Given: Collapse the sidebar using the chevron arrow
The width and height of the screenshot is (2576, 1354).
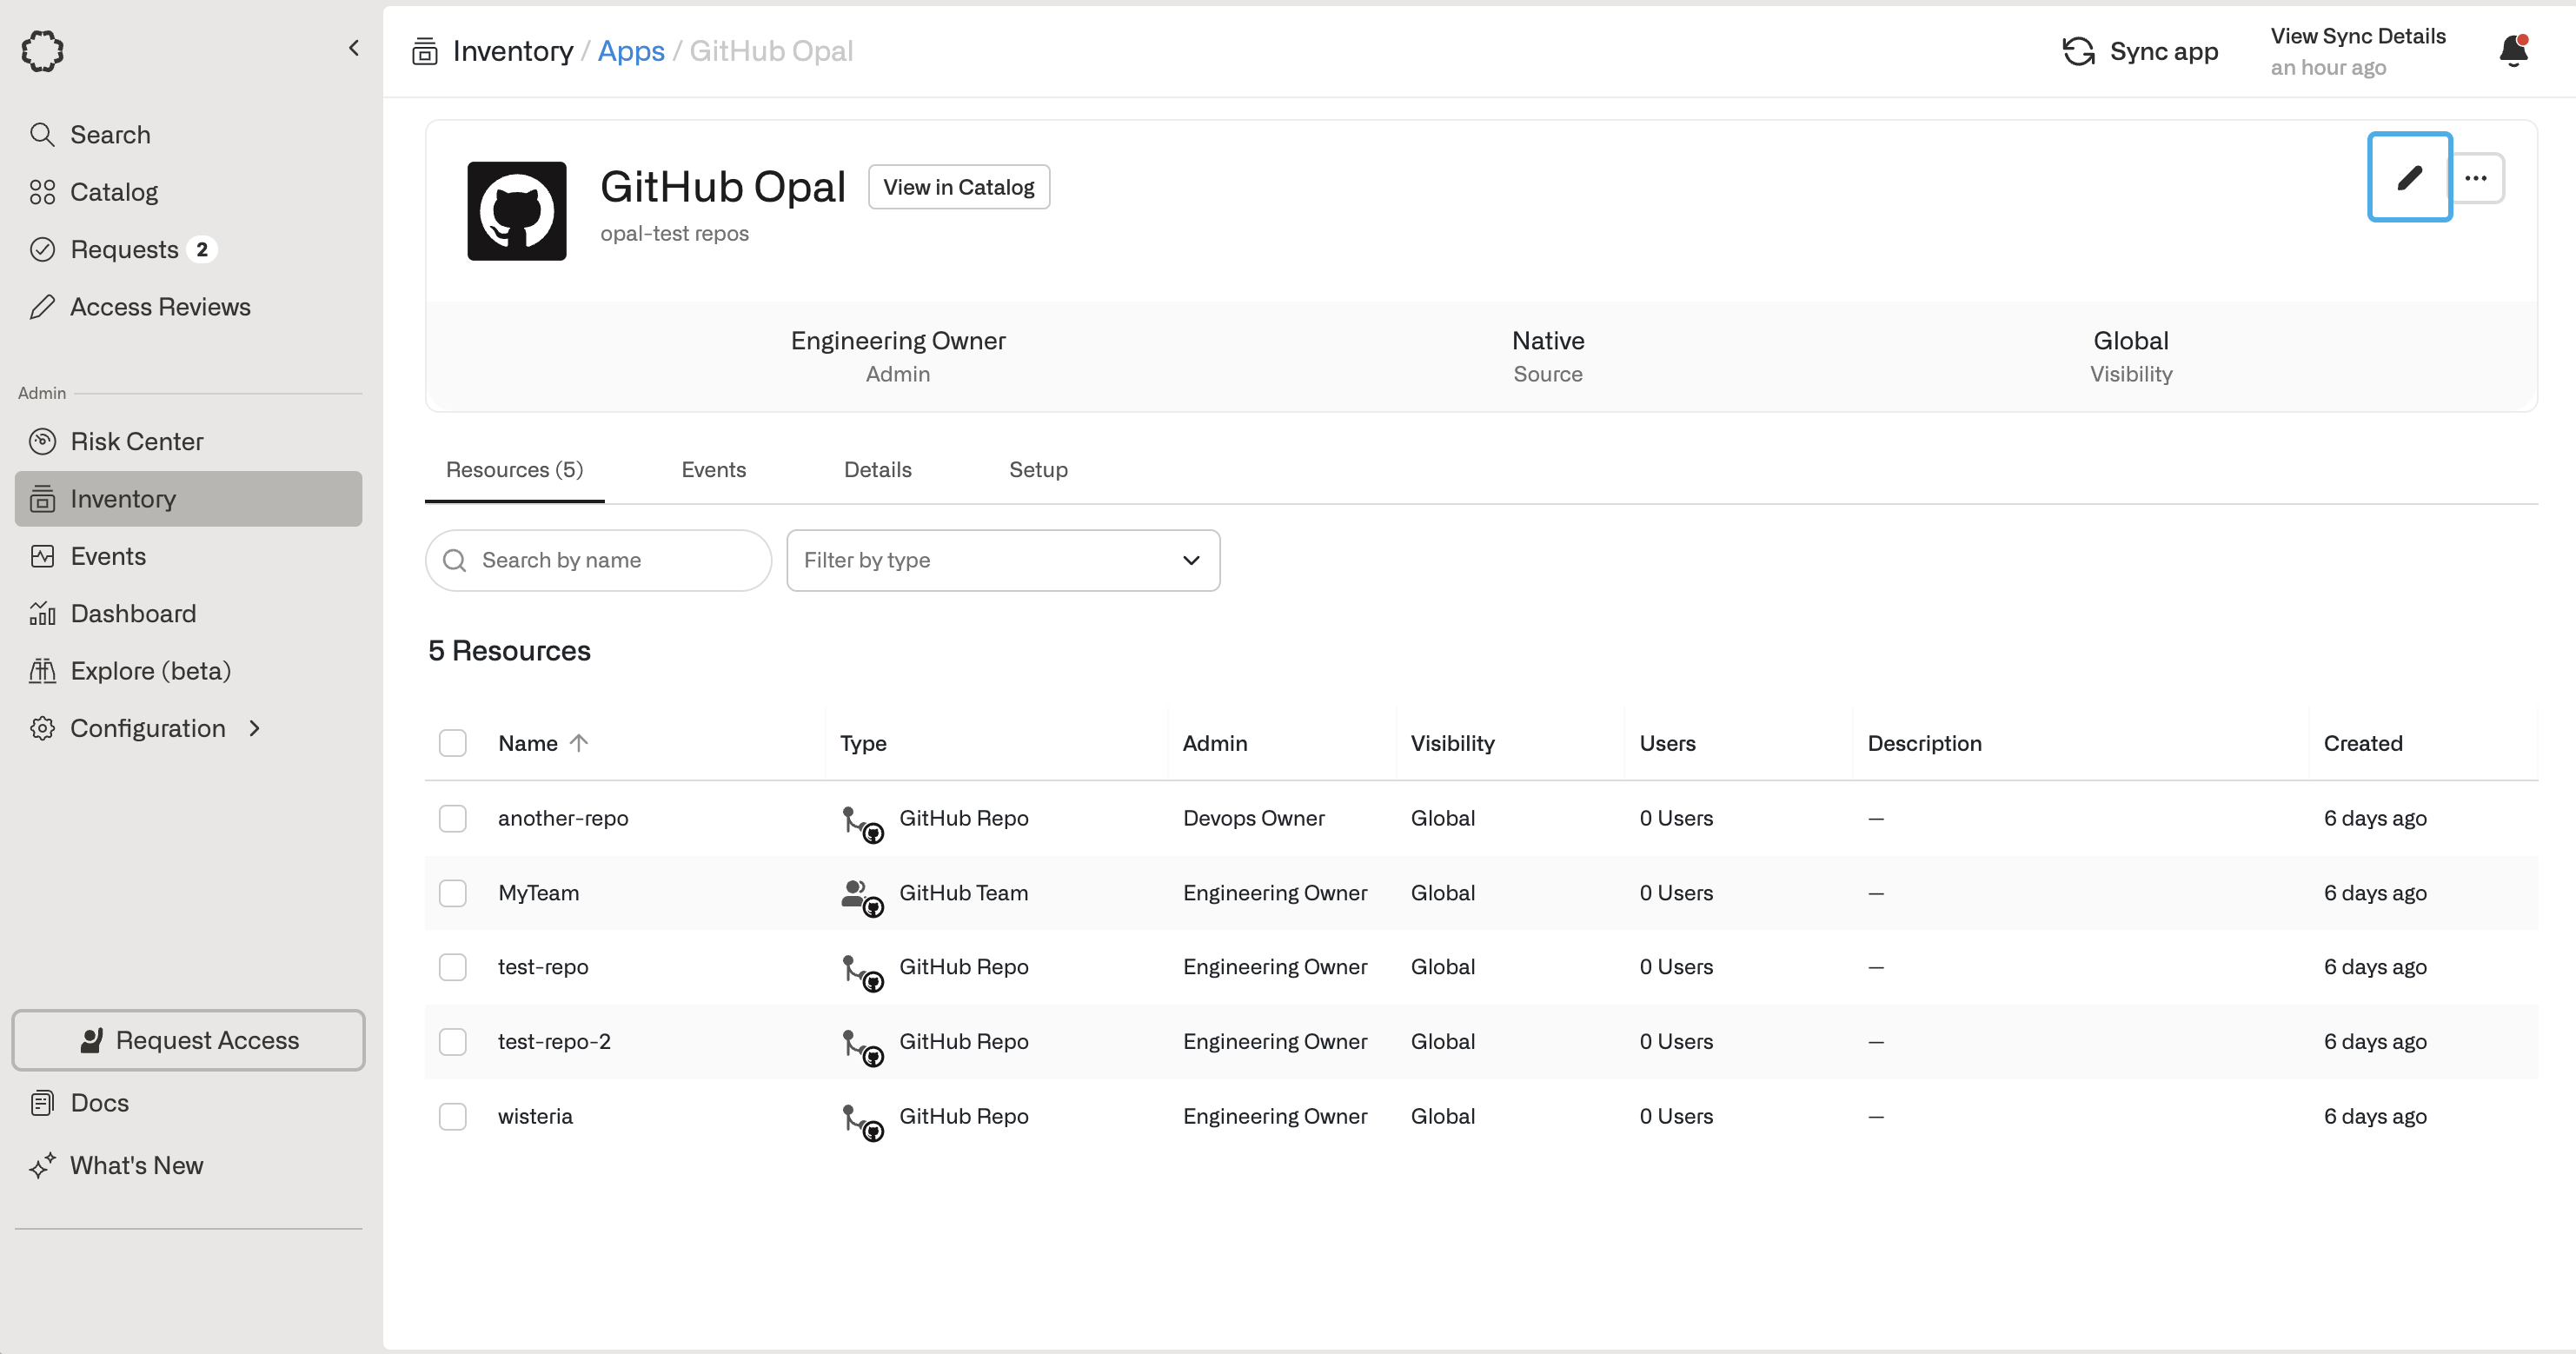Looking at the screenshot, I should point(353,48).
